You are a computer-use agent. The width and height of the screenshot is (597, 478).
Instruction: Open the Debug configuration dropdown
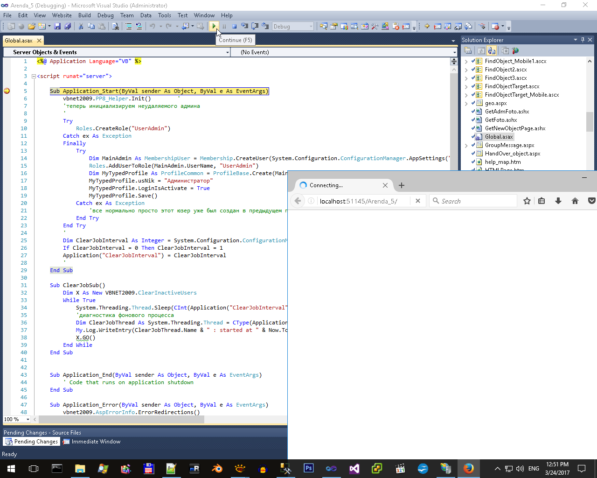coord(311,27)
